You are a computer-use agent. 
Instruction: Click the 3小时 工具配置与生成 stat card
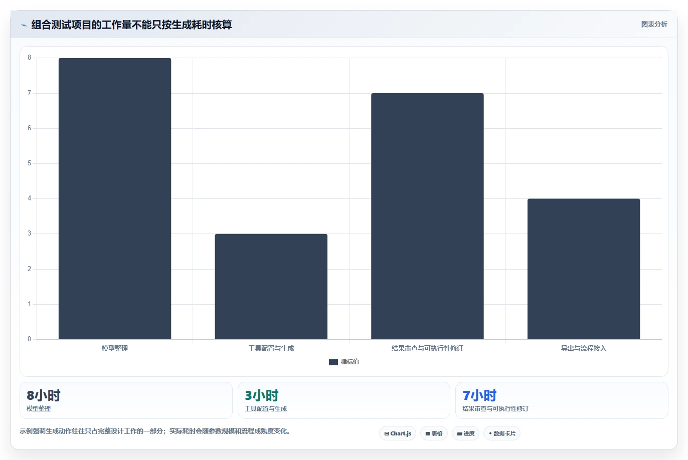pos(344,400)
